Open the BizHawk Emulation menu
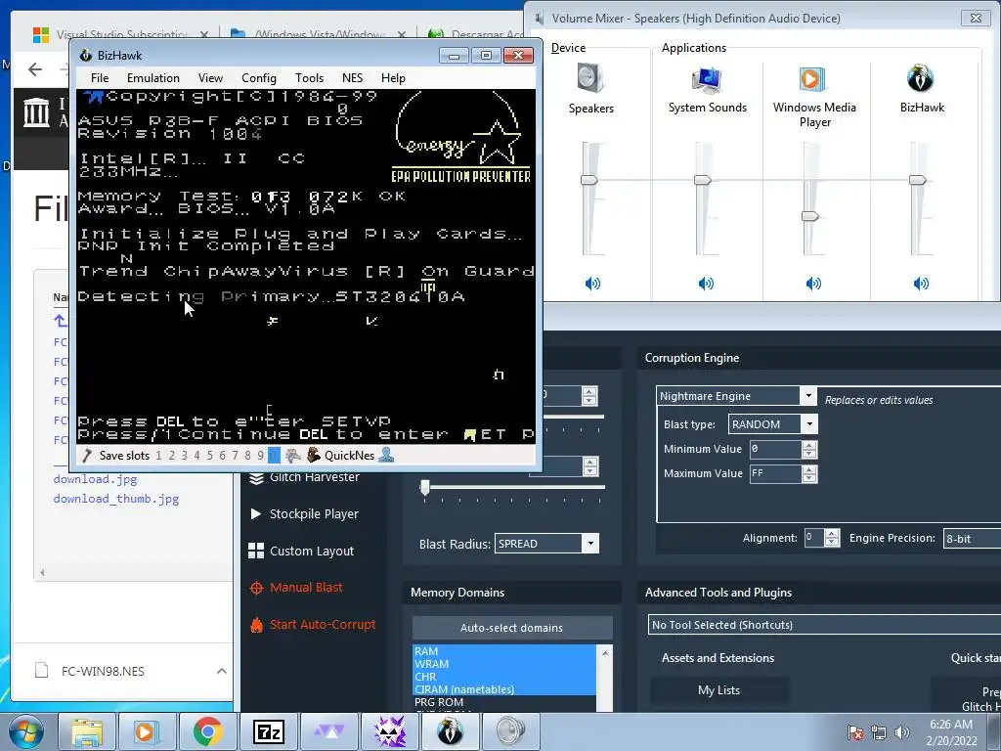 (x=153, y=78)
